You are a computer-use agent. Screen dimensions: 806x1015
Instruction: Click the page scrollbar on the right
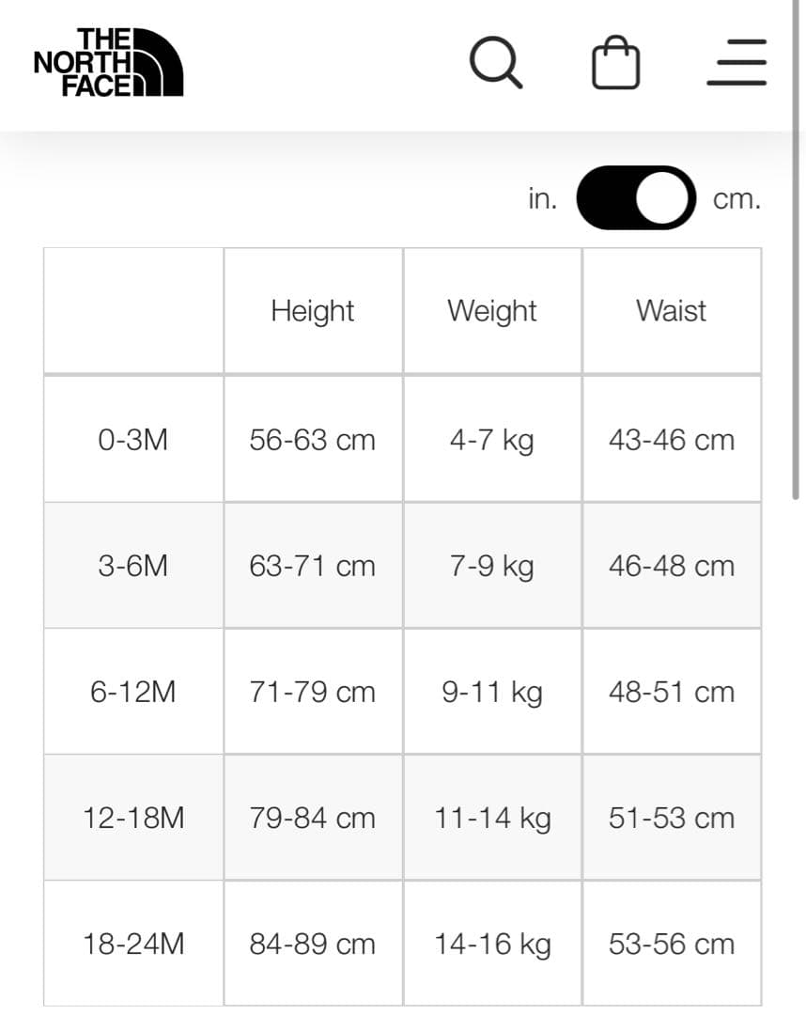tap(798, 282)
